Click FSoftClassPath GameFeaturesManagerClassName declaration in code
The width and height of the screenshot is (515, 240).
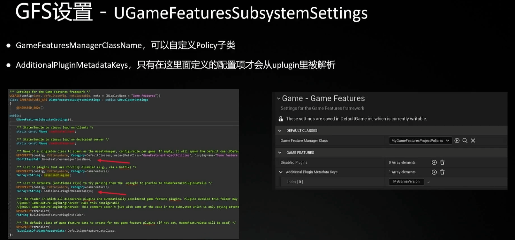pos(54,159)
